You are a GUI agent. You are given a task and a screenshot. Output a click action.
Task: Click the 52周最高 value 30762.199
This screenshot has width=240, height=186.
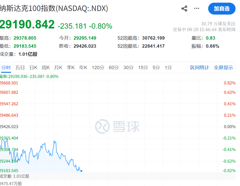pos(153,38)
